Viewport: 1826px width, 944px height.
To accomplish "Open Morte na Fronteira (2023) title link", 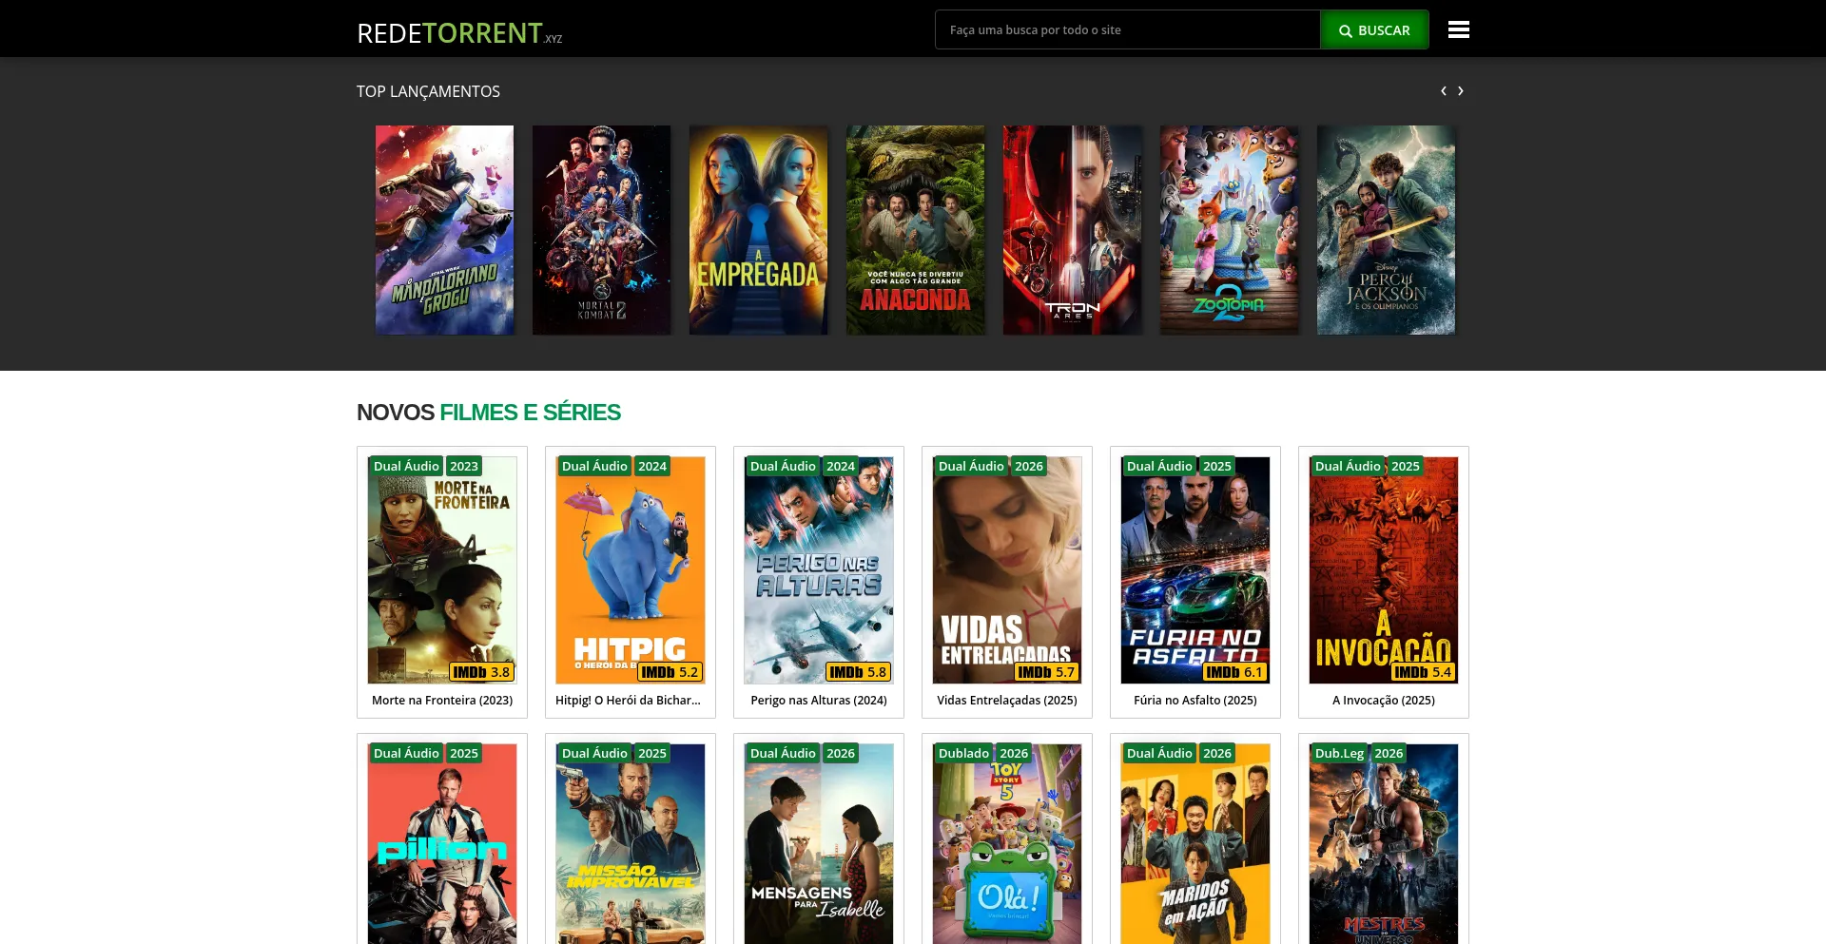I will [442, 701].
